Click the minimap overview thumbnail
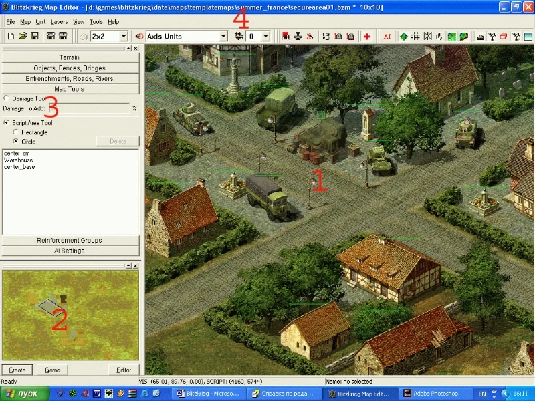 pyautogui.click(x=70, y=315)
